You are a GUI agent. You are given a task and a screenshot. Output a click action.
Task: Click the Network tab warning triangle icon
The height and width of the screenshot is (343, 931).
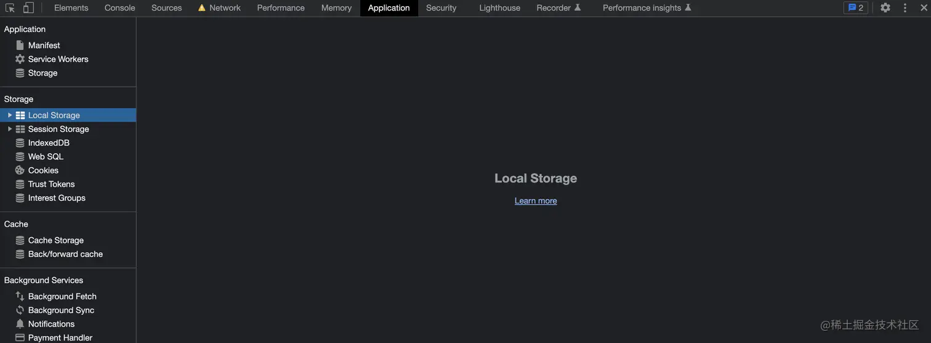pos(201,8)
